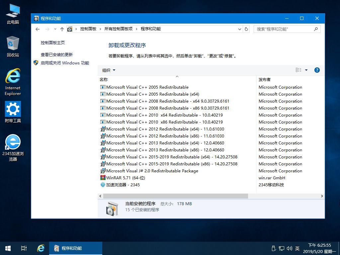Open the 此电脑 desktop icon
The image size is (340, 255).
pos(13,14)
